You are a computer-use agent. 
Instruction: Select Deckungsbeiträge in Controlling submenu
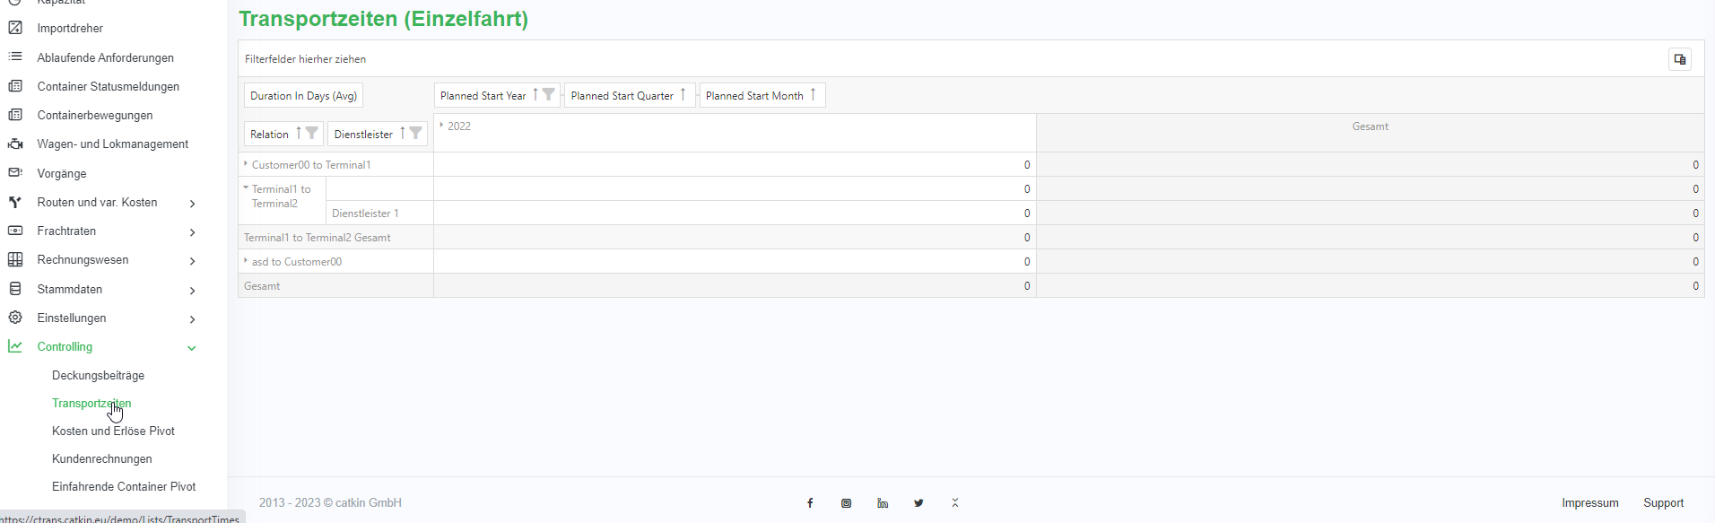(x=98, y=376)
